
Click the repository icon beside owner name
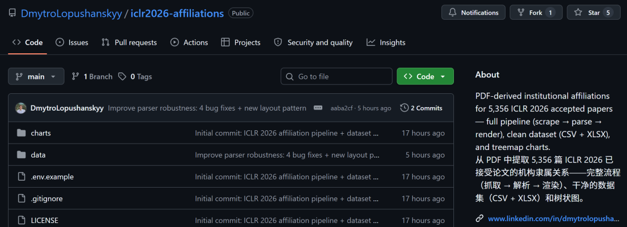pos(12,13)
